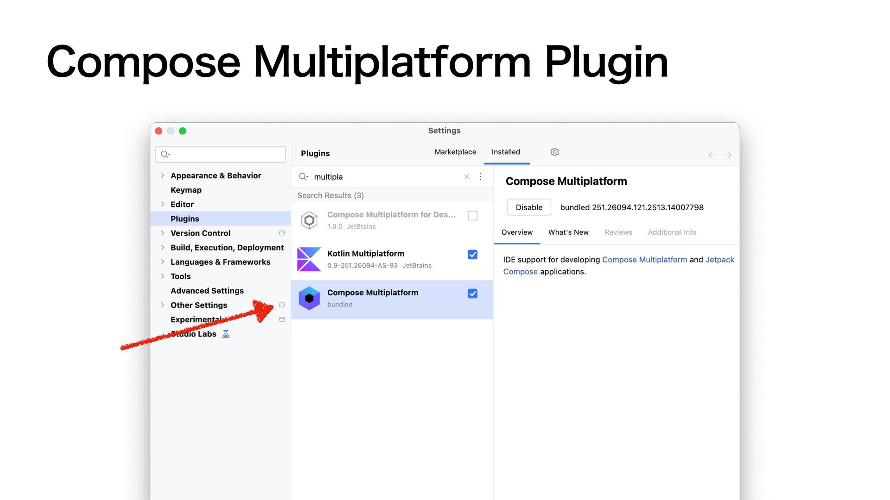Click the settings search magnifier icon
This screenshot has width=890, height=500.
(x=165, y=154)
